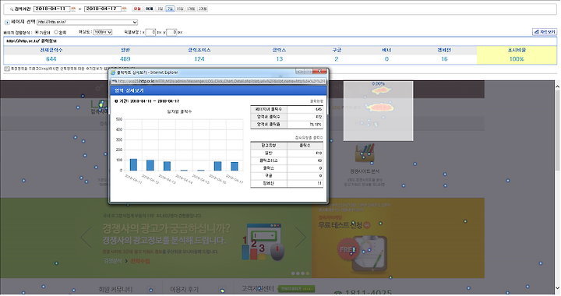Select the 2개월 date range button
The image size is (561, 296).
tap(203, 9)
